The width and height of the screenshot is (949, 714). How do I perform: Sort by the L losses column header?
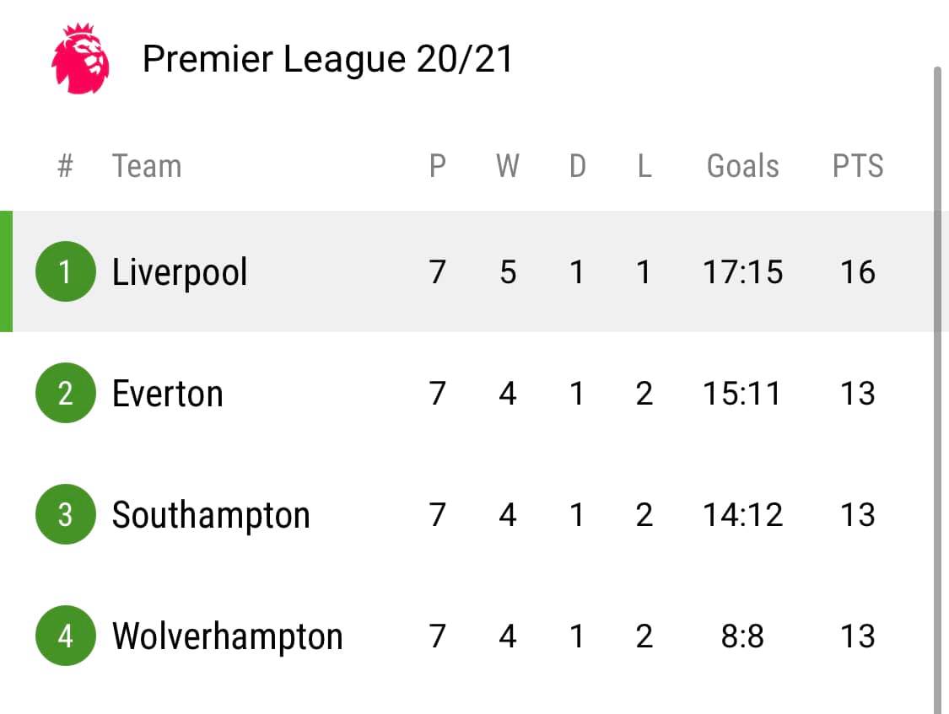coord(644,166)
